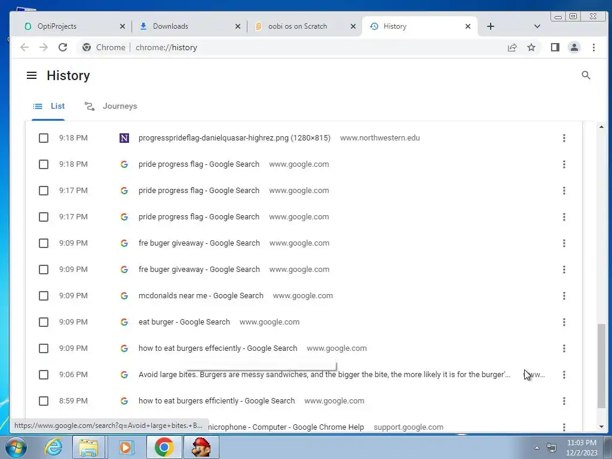612x459 pixels.
Task: Open Avoid large bites search result link
Action: point(324,375)
